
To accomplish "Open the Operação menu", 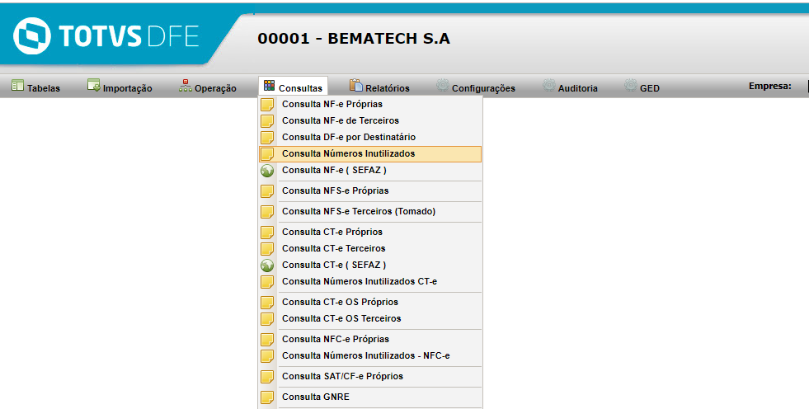I will pyautogui.click(x=208, y=86).
